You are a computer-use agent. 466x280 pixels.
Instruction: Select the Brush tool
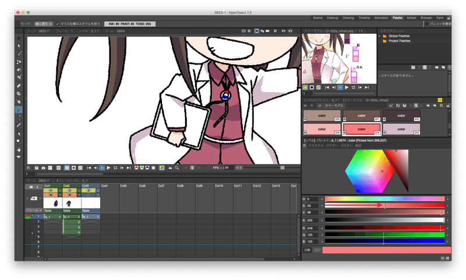pos(19,54)
